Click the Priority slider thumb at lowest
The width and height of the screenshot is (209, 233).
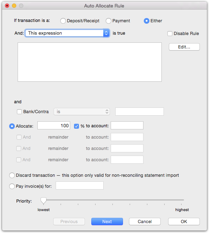coord(43,200)
